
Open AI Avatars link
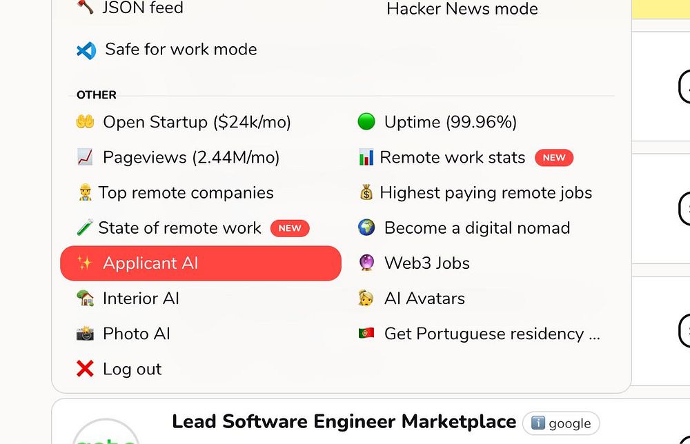coord(424,299)
